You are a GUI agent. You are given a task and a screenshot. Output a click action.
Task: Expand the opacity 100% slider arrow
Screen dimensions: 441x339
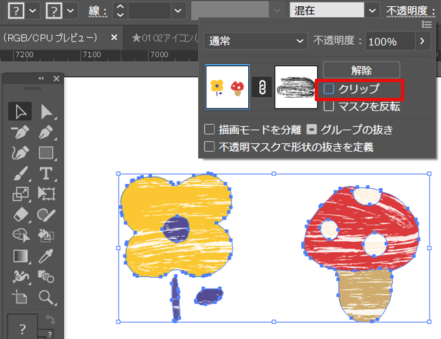point(423,41)
